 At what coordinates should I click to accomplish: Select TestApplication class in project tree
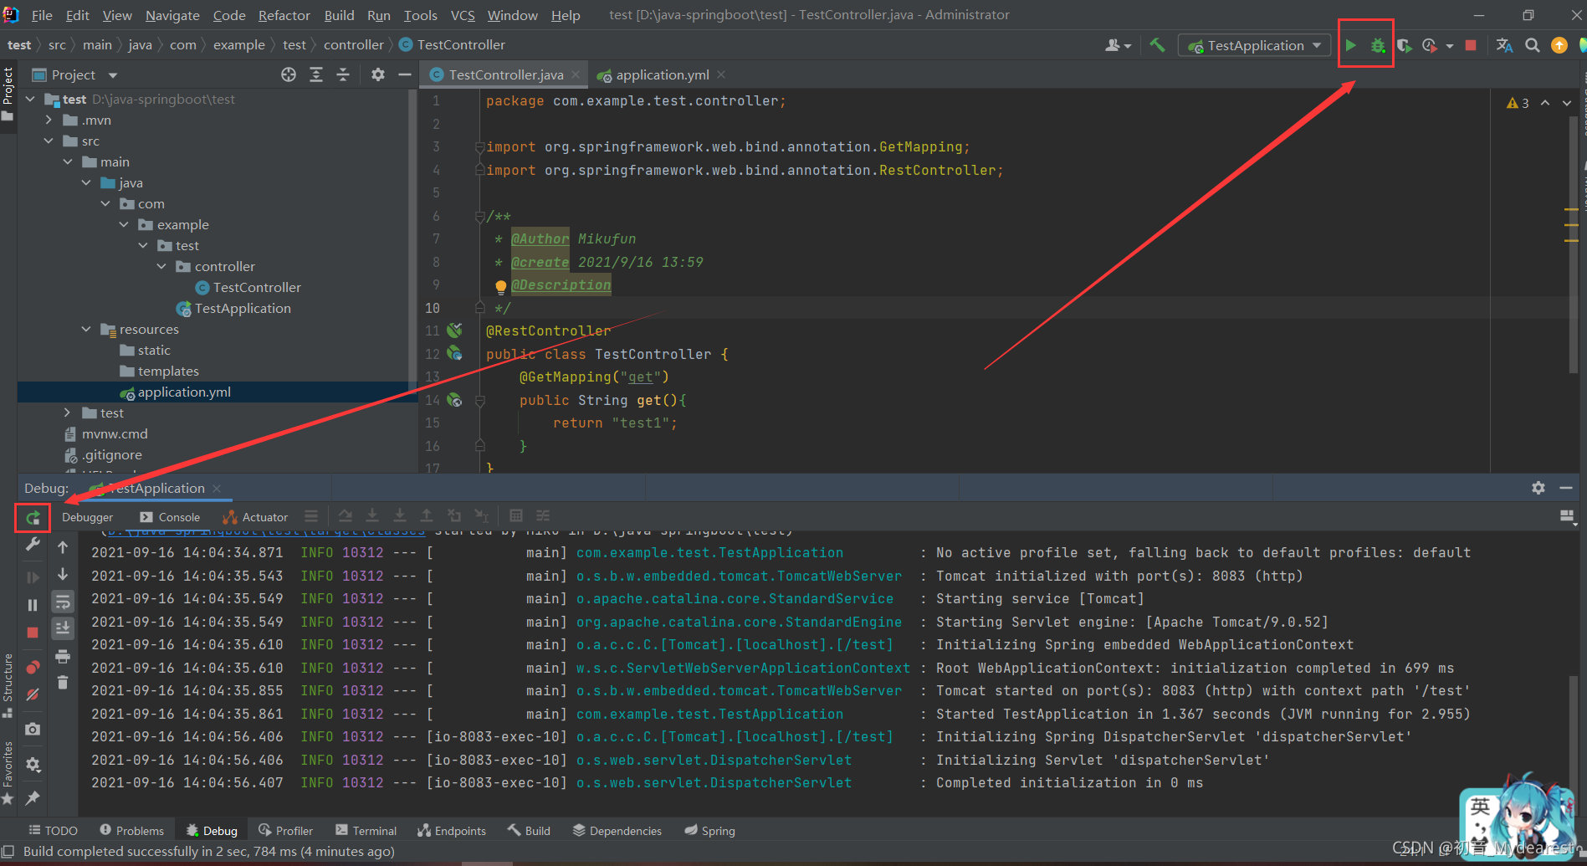[243, 308]
